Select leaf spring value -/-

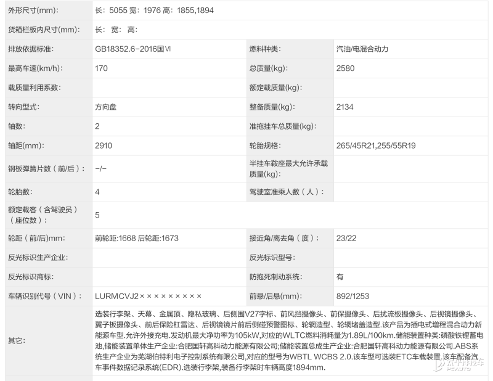click(x=100, y=169)
